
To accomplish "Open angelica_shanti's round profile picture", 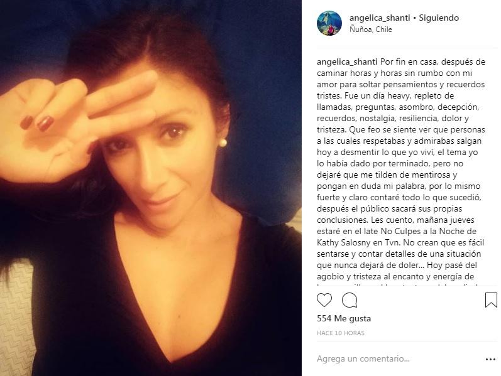I will click(329, 23).
